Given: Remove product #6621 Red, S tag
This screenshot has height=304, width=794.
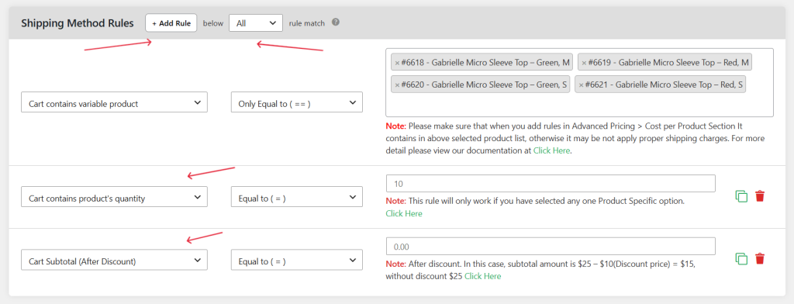Looking at the screenshot, I should point(581,85).
